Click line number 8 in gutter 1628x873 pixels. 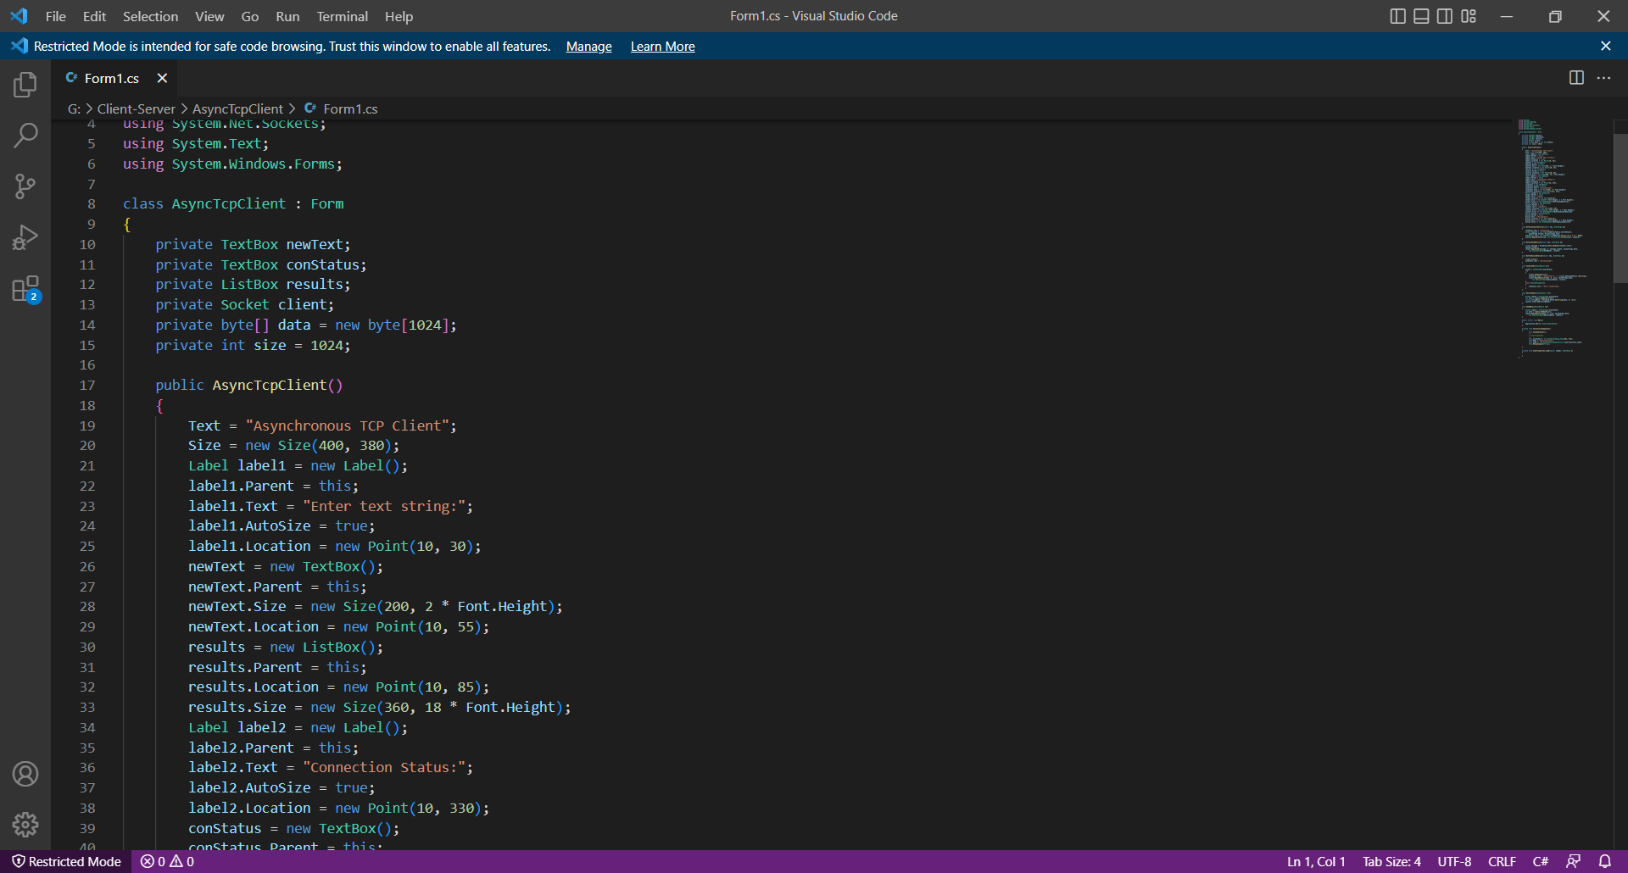pos(92,204)
